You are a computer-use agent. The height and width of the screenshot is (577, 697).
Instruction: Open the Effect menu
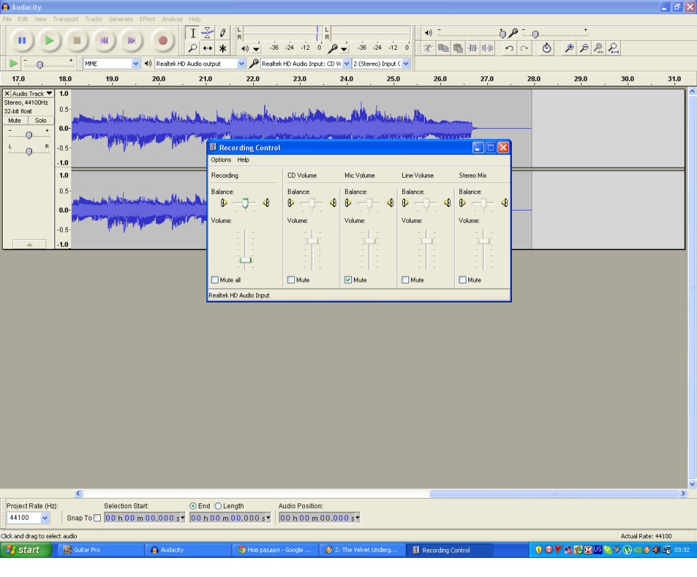click(147, 19)
